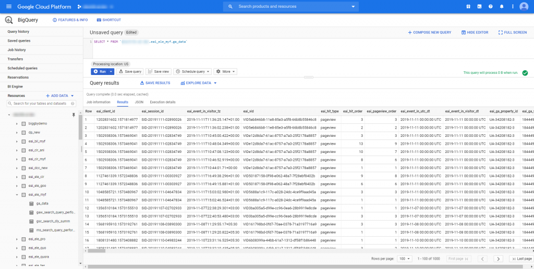
Task: Activate the Cloud Shell terminal icon
Action: pos(479,6)
